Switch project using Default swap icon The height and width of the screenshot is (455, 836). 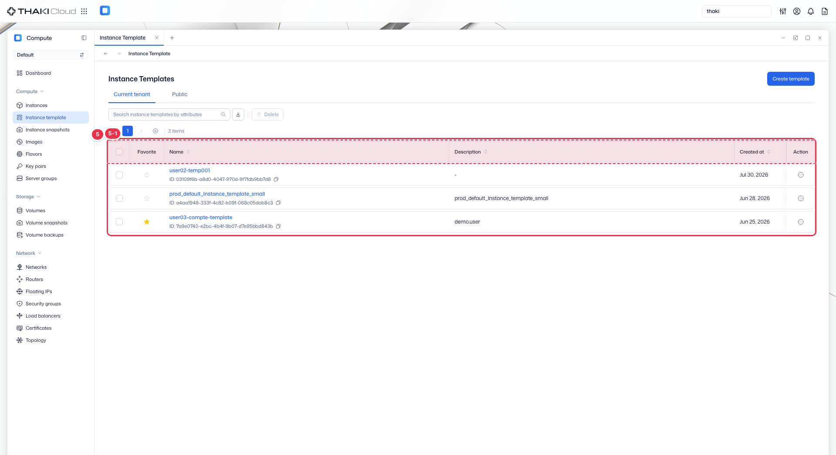[82, 55]
